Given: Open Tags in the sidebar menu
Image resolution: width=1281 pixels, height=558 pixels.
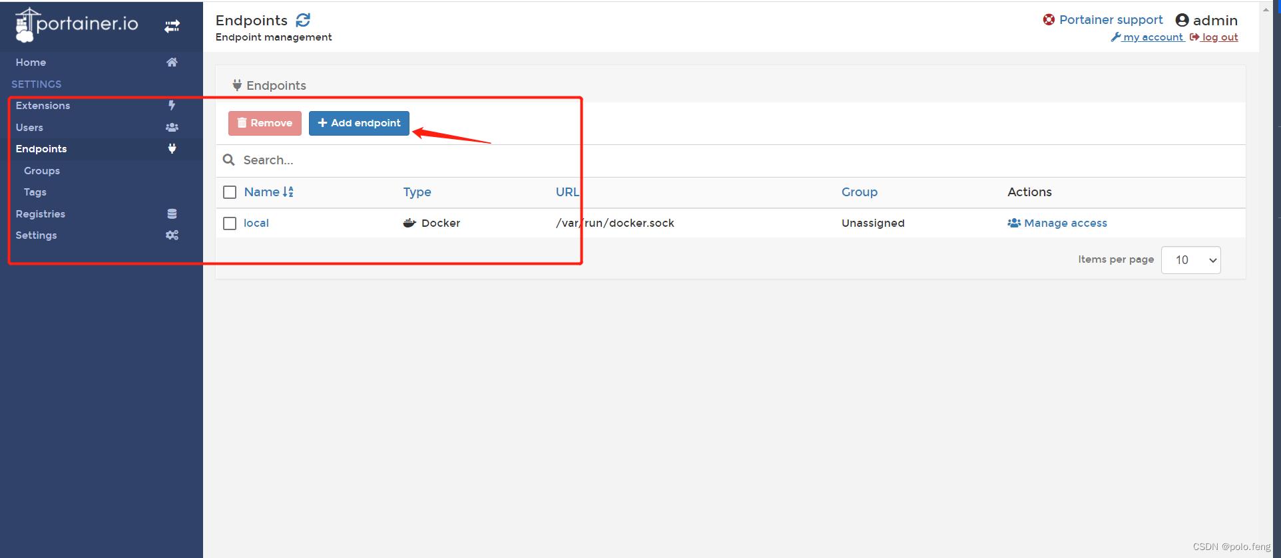Looking at the screenshot, I should 35,192.
